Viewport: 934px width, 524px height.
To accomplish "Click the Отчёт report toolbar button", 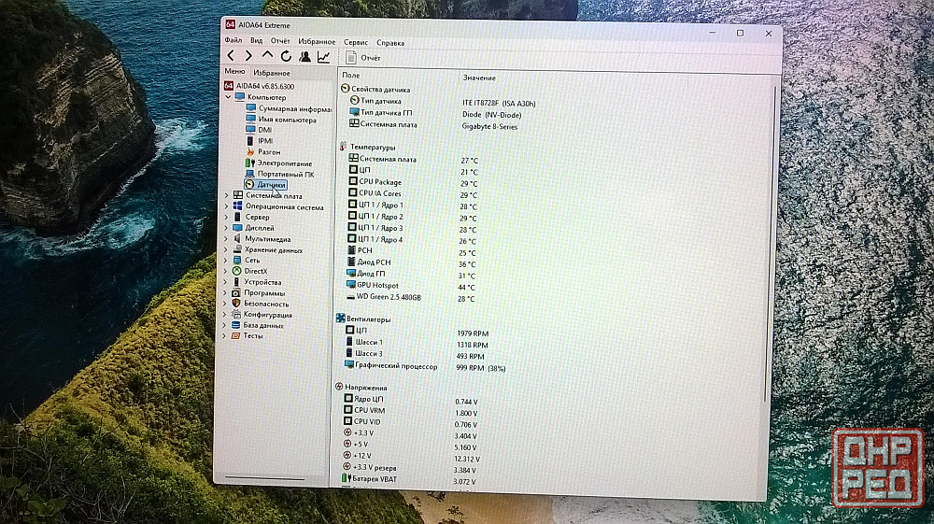I will coord(363,58).
